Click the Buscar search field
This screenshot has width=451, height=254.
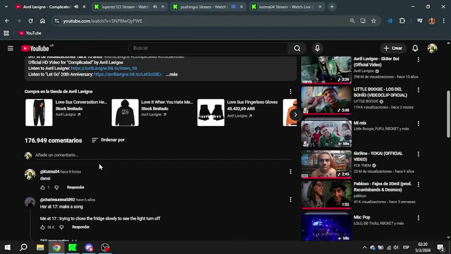[x=208, y=48]
